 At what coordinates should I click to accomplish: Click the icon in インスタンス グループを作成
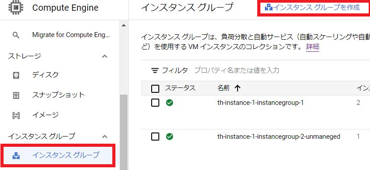268,8
